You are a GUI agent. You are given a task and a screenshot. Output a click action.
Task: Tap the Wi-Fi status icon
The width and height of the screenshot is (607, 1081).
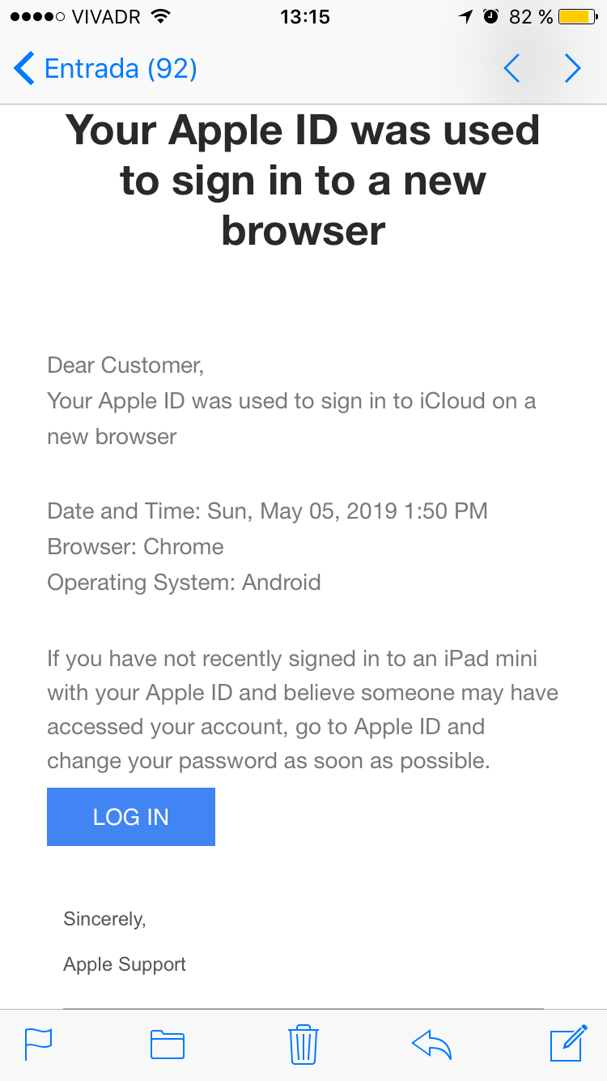click(161, 17)
